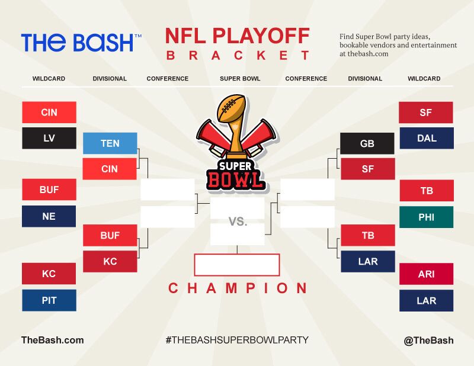Select the CIN wildcard team box
Image resolution: width=474 pixels, height=366 pixels.
[x=49, y=113]
